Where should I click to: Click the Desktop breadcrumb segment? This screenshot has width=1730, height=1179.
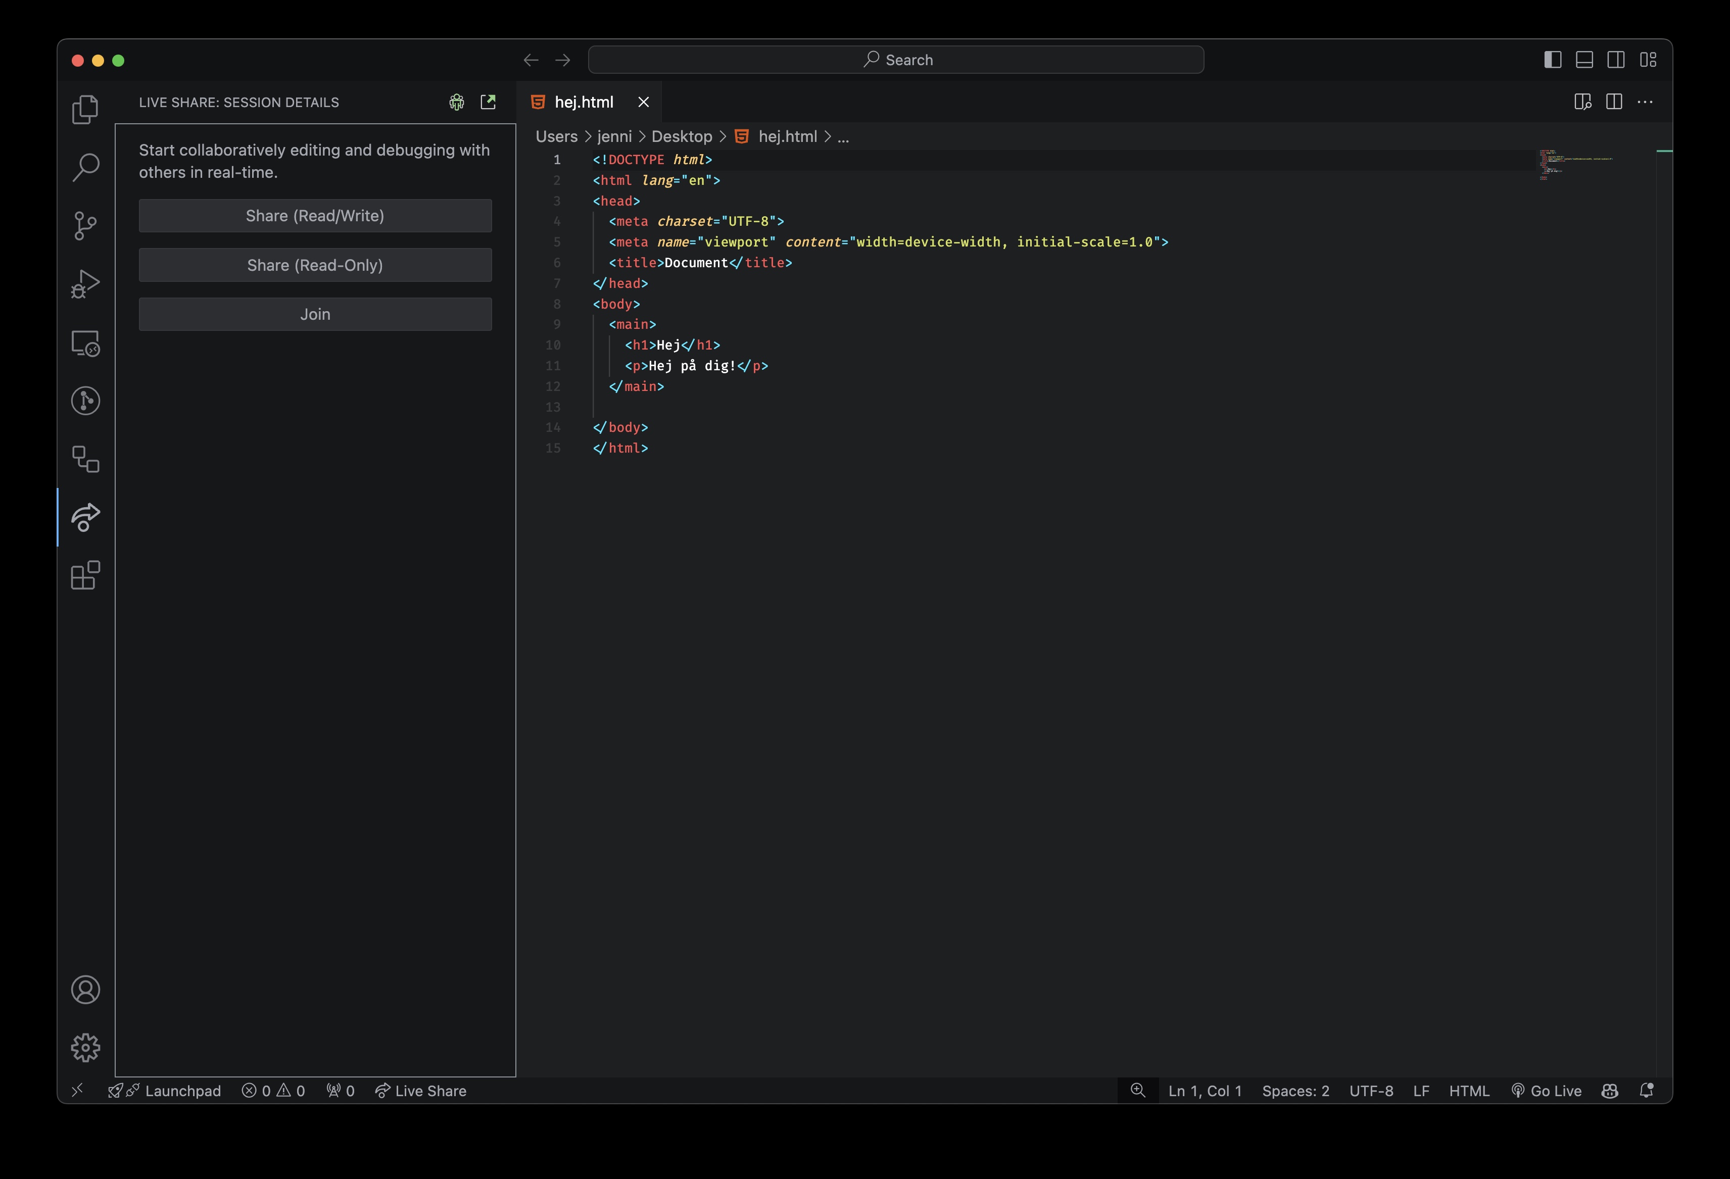[681, 136]
